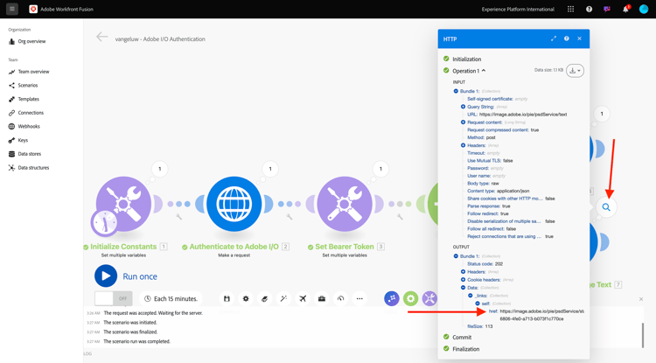Click the green gear tools icon
Image resolution: width=656 pixels, height=363 pixels.
click(x=410, y=298)
